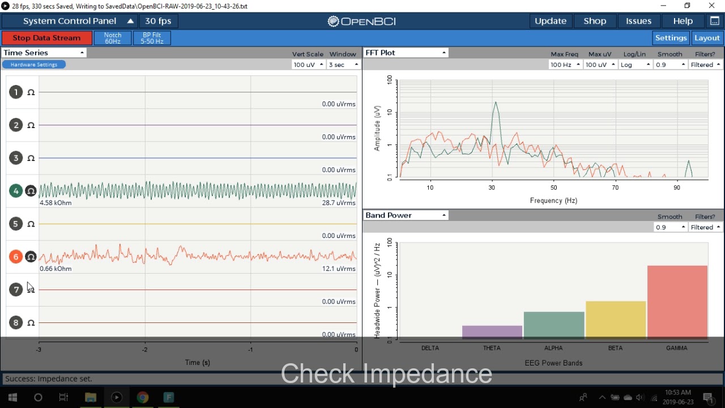Screen dimensions: 725x408
Task: Open Help menu item
Action: coord(683,21)
